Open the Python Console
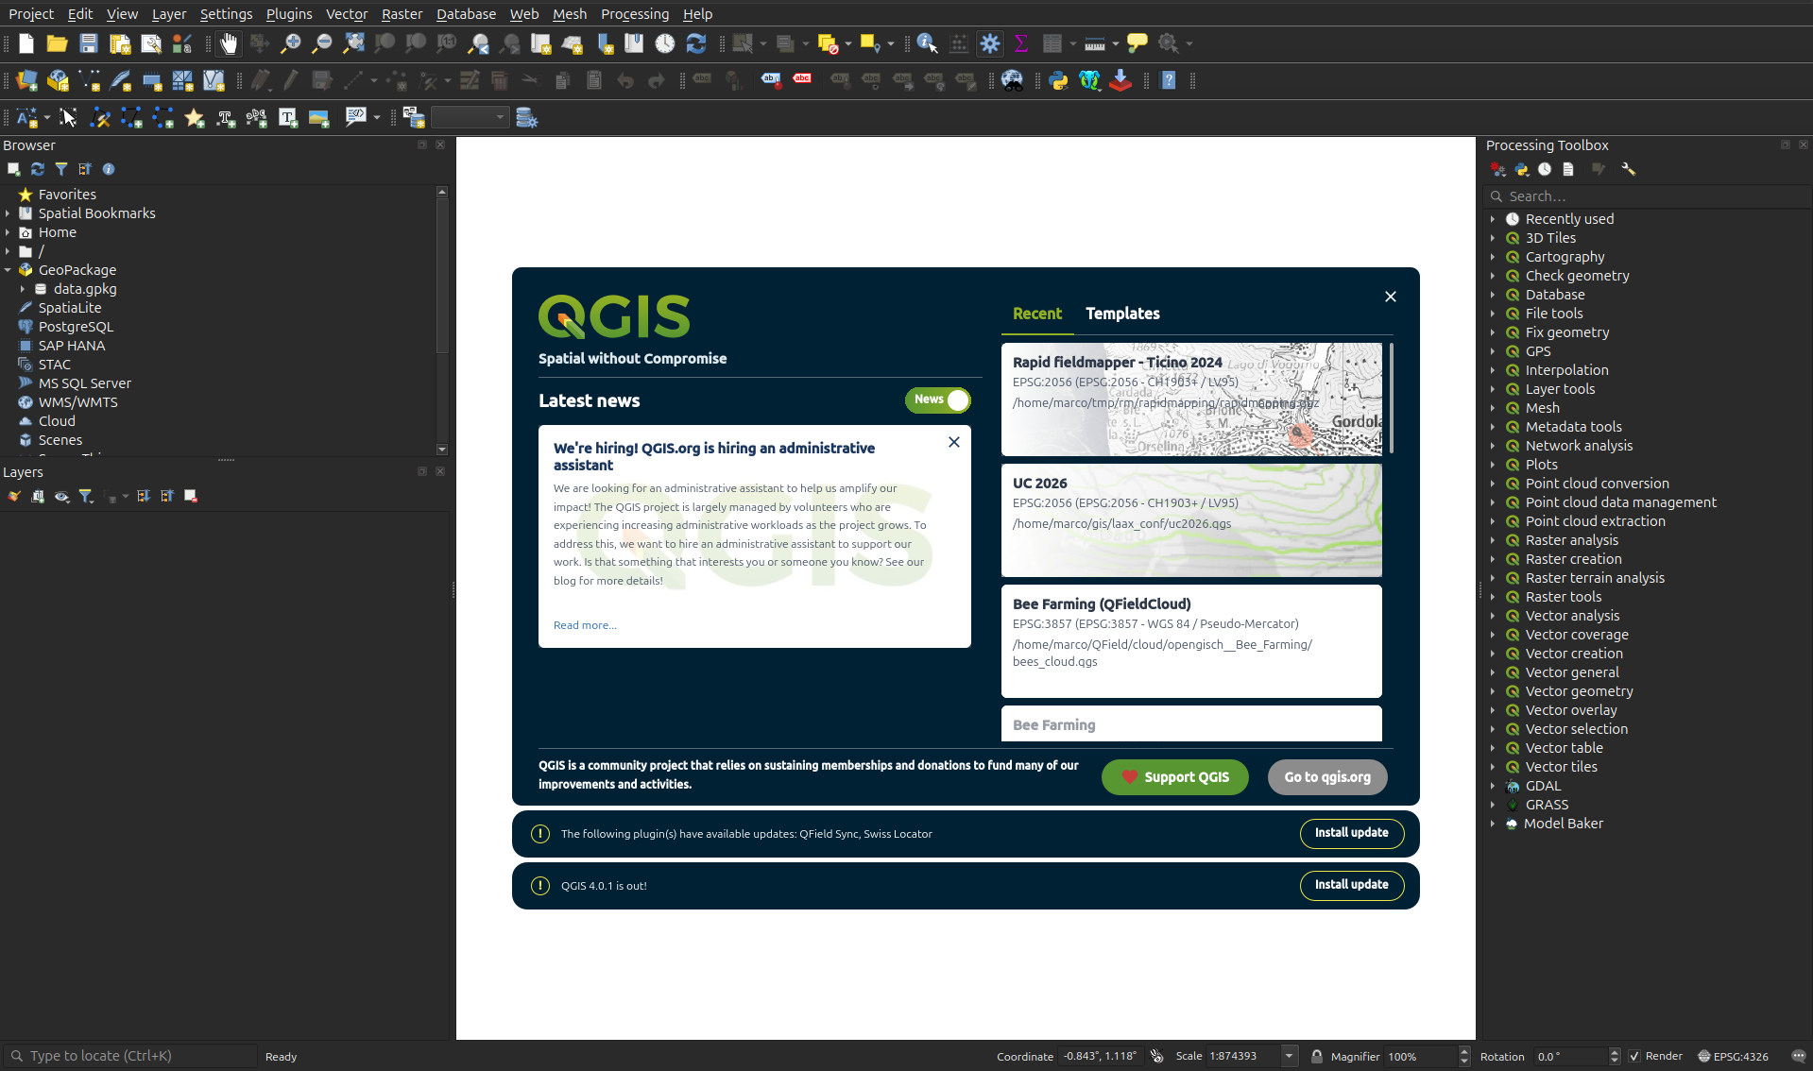Screen dimensions: 1813x1071 1058,81
